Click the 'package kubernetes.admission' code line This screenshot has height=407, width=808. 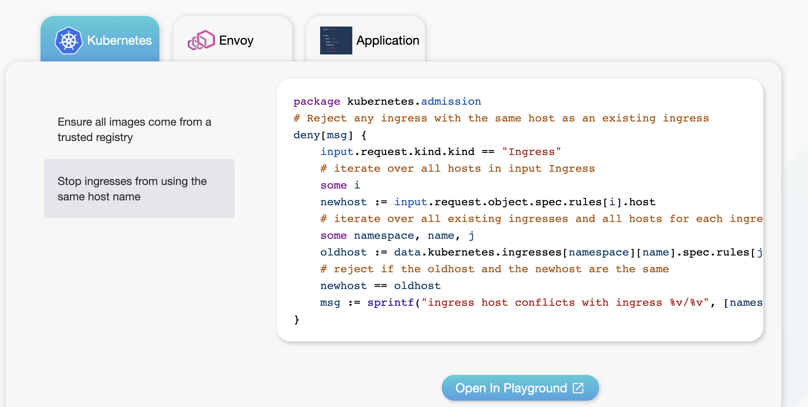[387, 102]
